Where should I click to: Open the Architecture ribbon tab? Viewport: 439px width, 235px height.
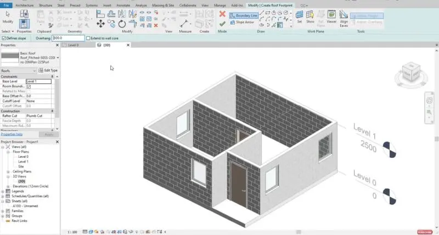coord(24,5)
